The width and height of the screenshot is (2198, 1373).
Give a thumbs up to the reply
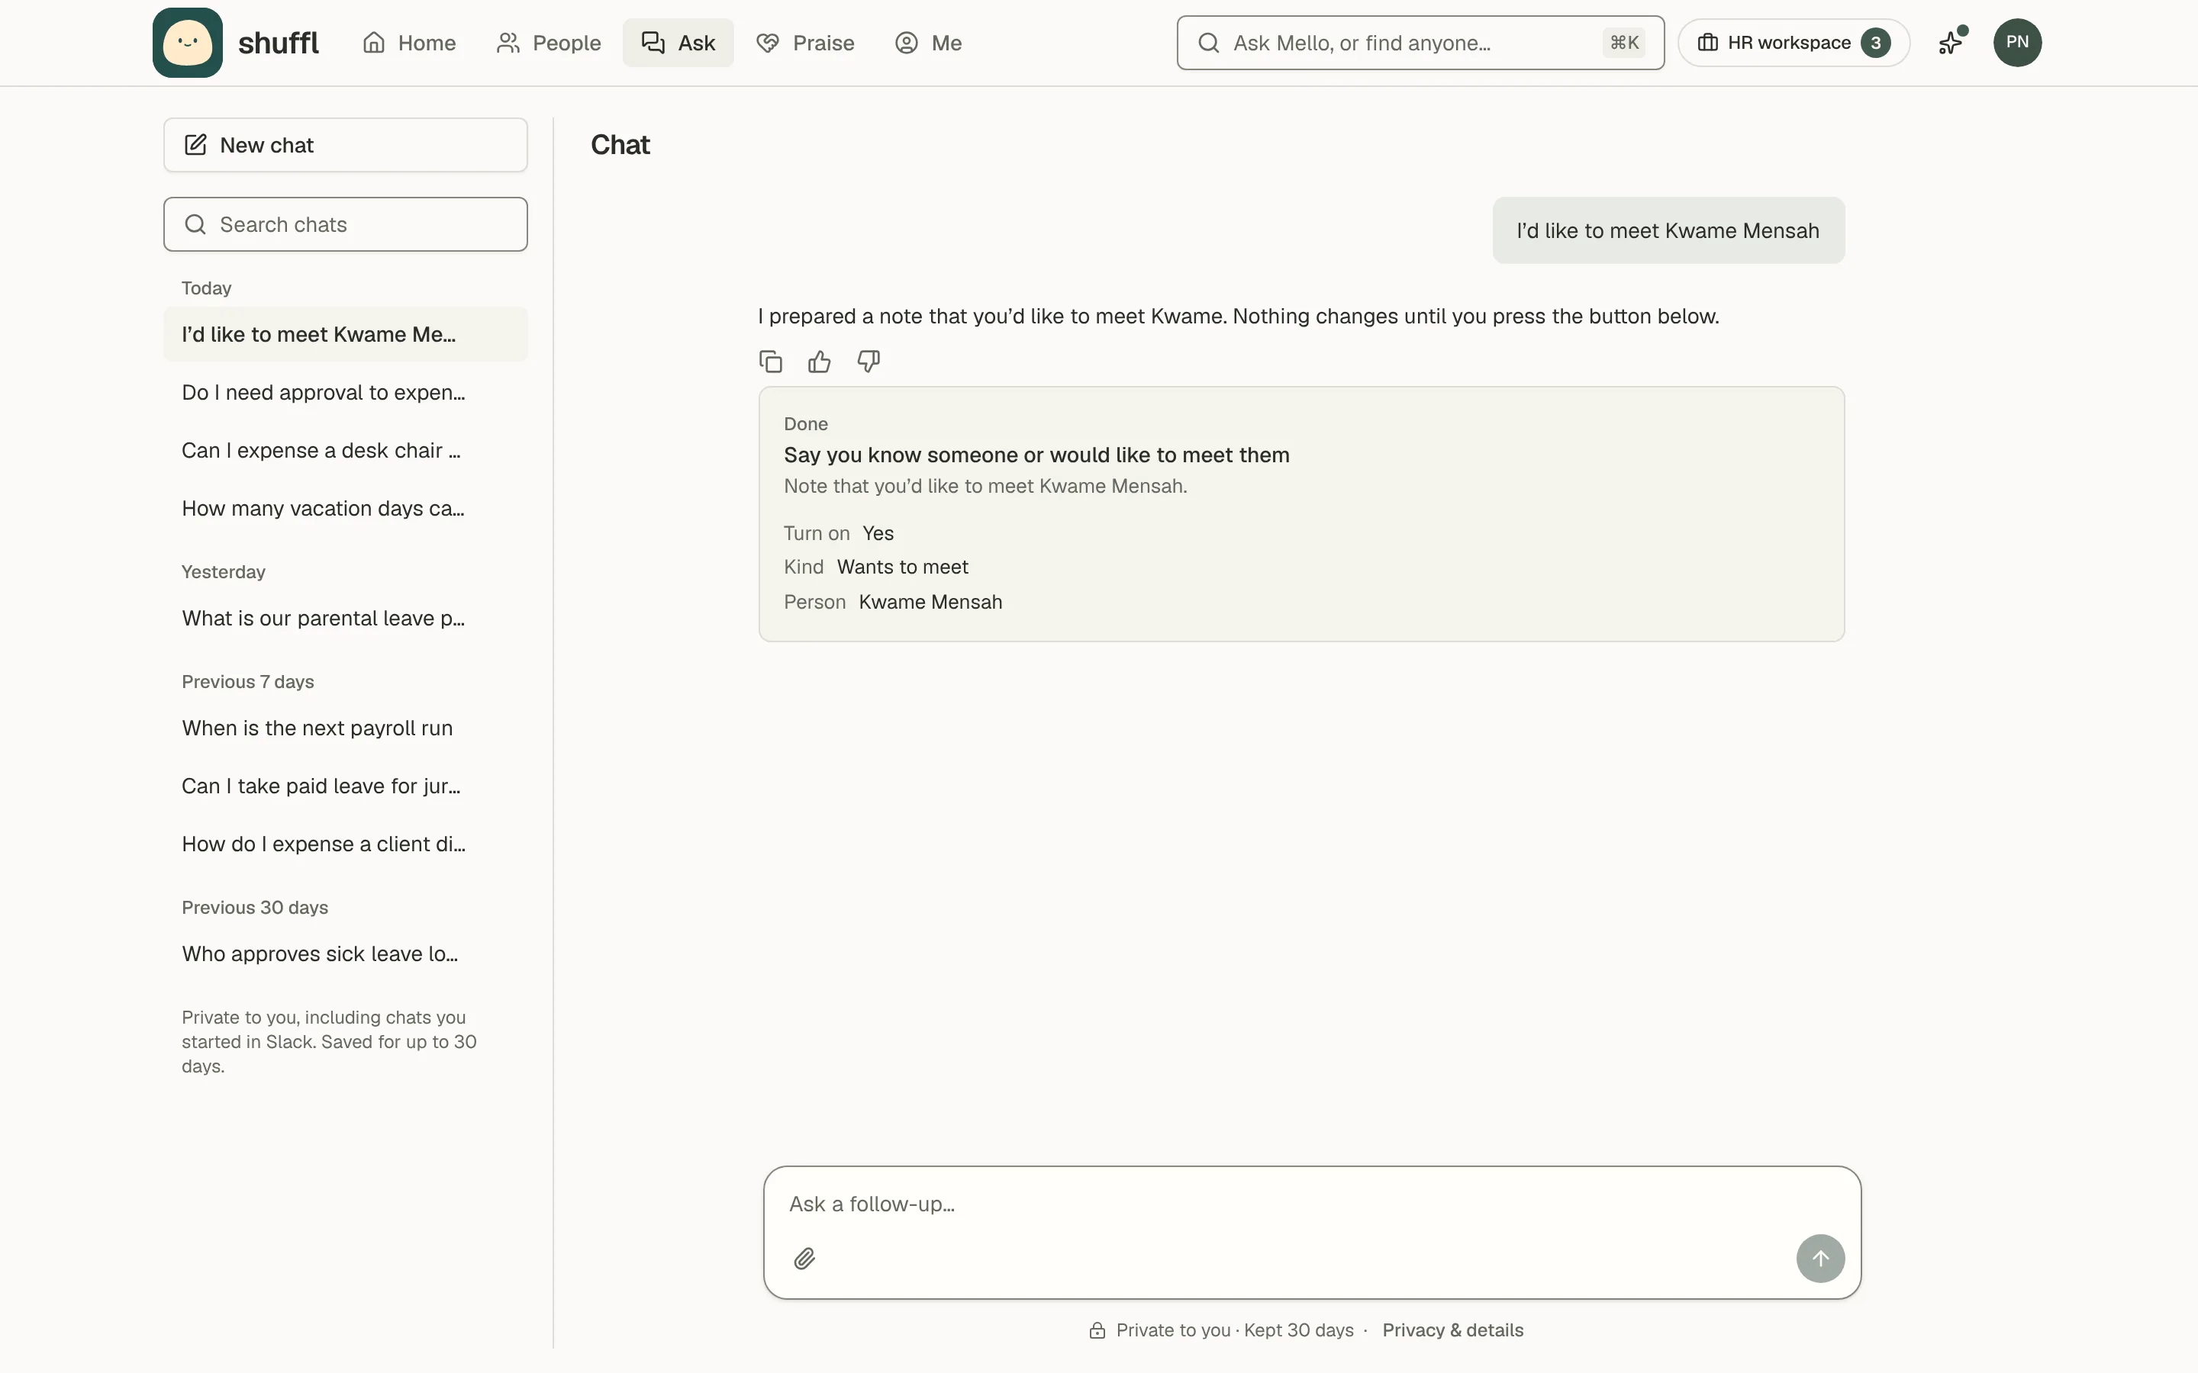[x=819, y=362]
